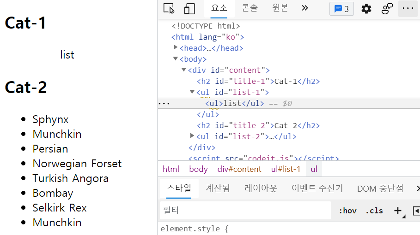Select the closing div tag line
The image size is (420, 235).
tap(202, 147)
